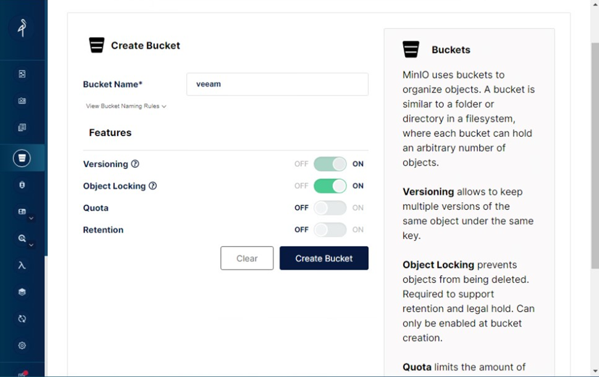This screenshot has height=377, width=599.
Task: Open the Tiers stacked layers icon
Action: click(x=22, y=292)
